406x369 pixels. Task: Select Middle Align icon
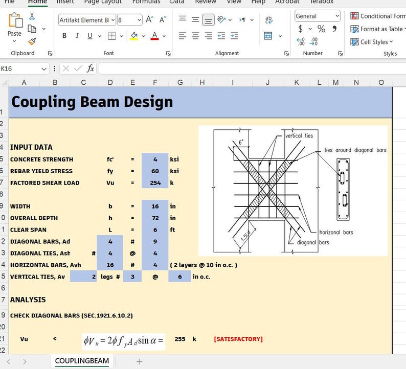[195, 19]
